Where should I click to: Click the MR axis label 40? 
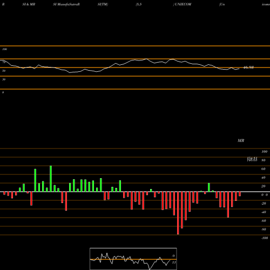pyautogui.click(x=263, y=178)
